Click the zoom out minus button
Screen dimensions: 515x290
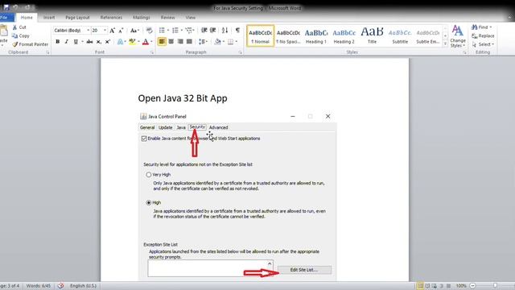click(x=472, y=286)
